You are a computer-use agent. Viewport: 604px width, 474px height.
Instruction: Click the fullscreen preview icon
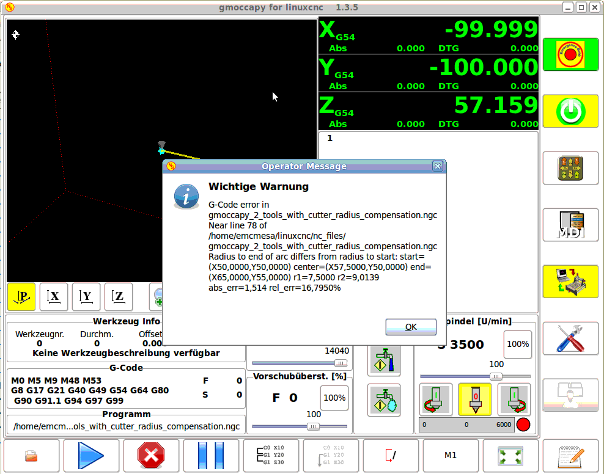click(511, 456)
